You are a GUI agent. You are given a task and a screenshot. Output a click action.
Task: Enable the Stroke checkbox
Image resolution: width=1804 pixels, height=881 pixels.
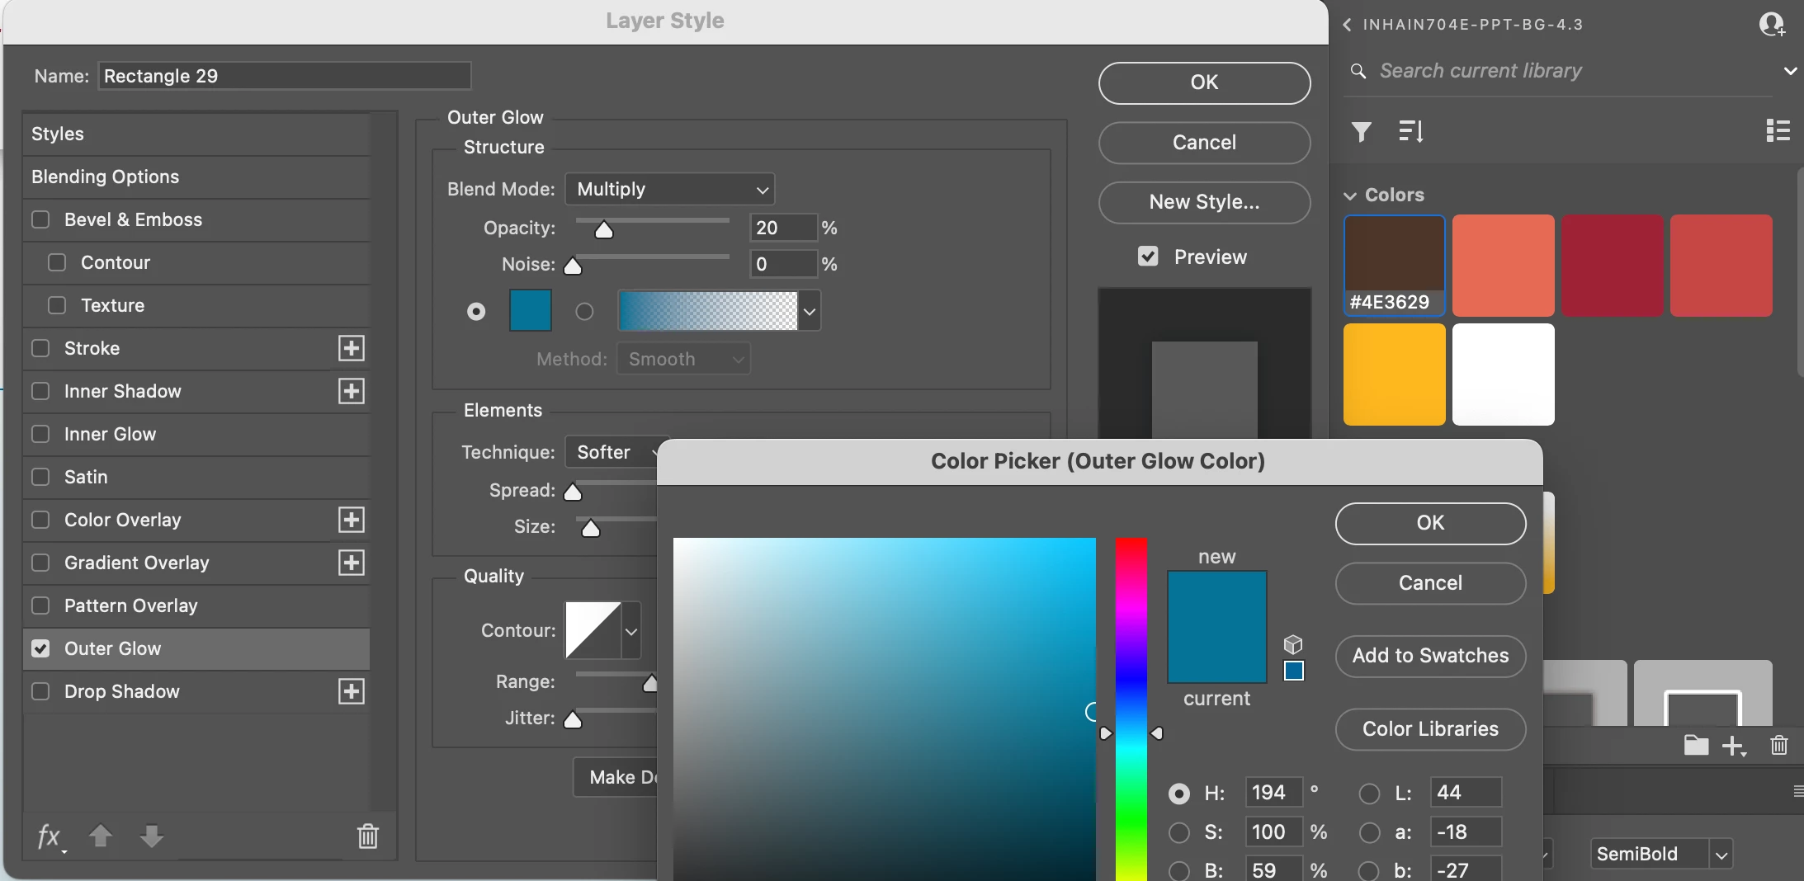click(40, 348)
